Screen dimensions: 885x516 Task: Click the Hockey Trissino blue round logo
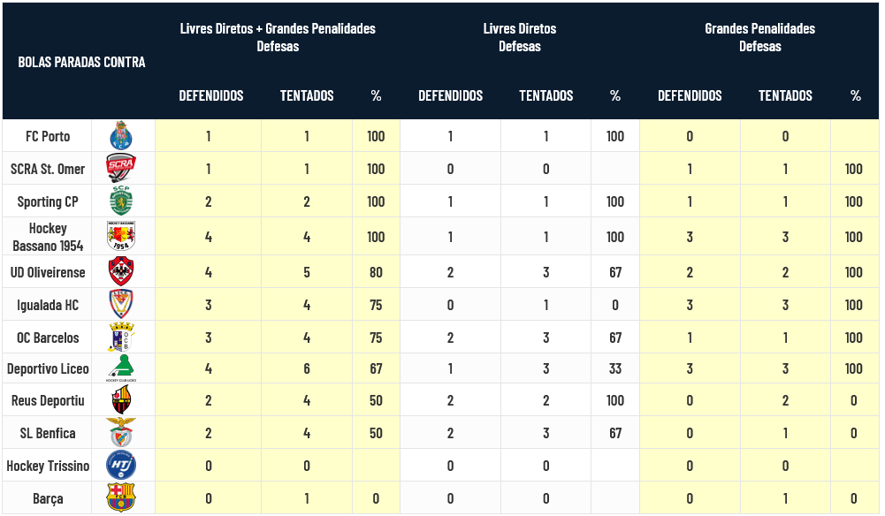121,466
